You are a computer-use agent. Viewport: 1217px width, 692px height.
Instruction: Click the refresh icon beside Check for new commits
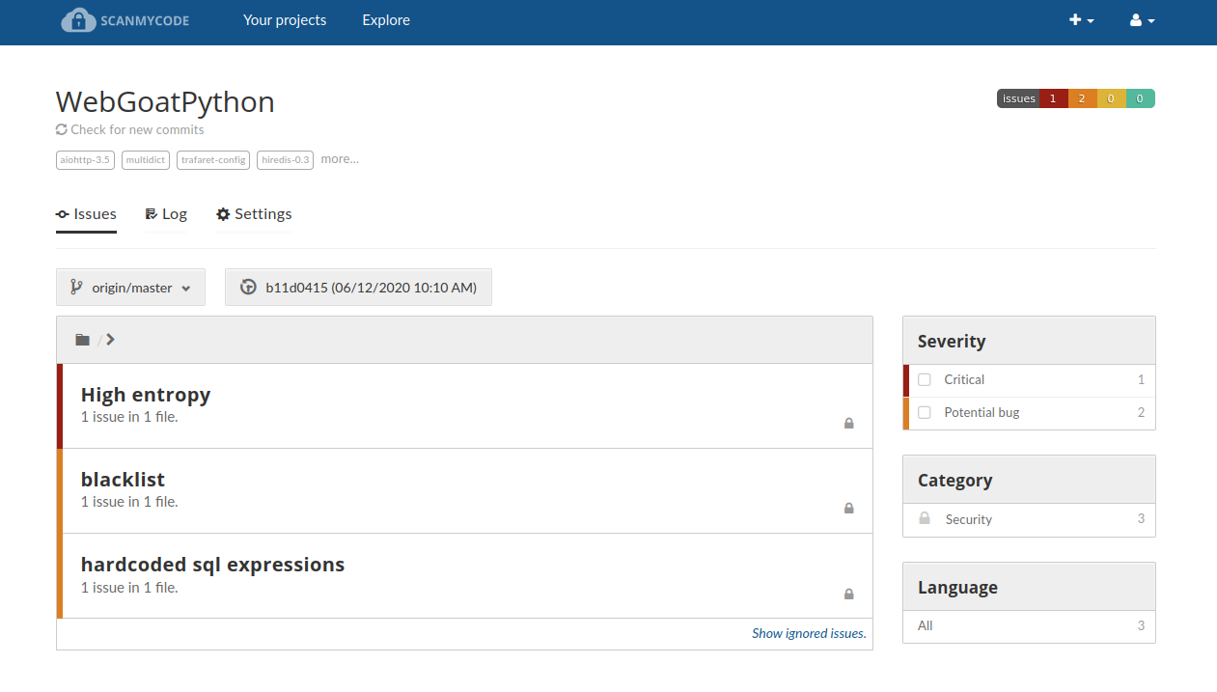[x=62, y=129]
